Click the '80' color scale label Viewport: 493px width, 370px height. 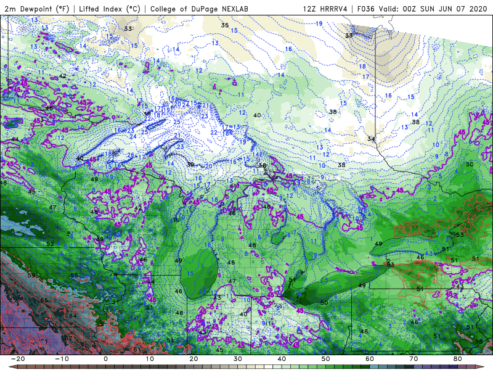458,359
